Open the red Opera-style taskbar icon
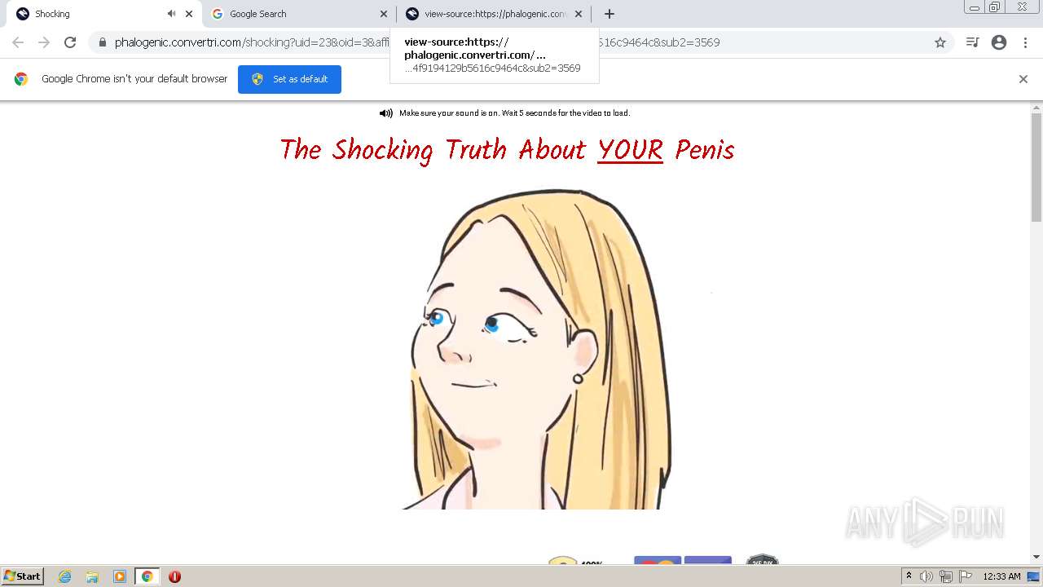Viewport: 1043px width, 587px height. [174, 576]
